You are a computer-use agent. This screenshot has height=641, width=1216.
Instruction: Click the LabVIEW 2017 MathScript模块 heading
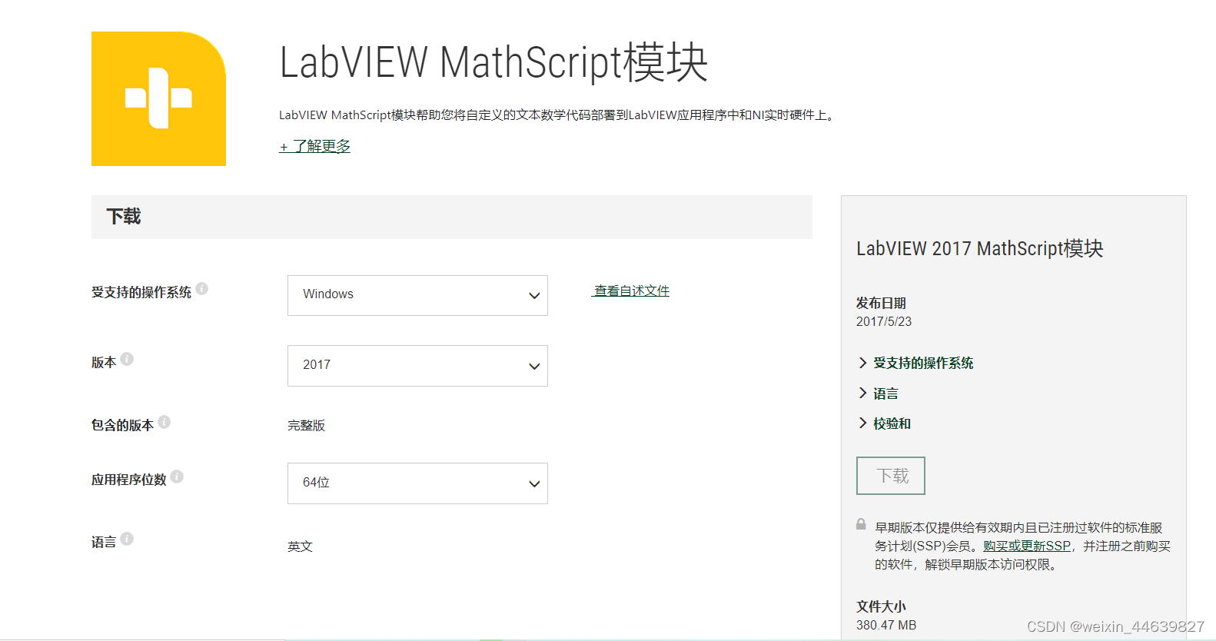(x=980, y=248)
